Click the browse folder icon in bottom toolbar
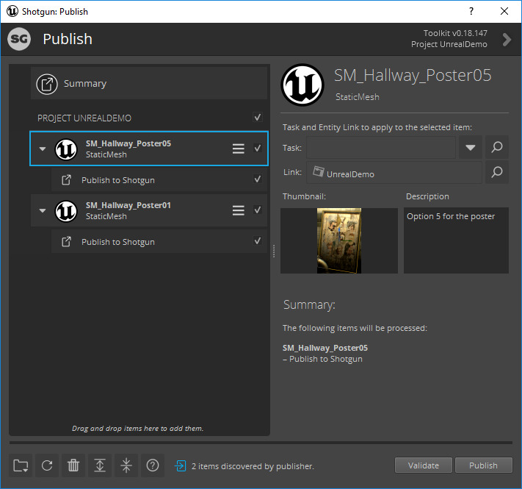 click(21, 465)
